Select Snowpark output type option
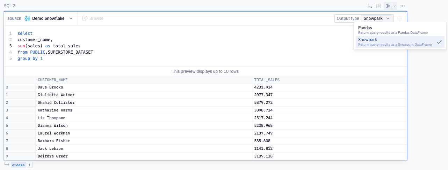This screenshot has height=170, width=448. 400,42
